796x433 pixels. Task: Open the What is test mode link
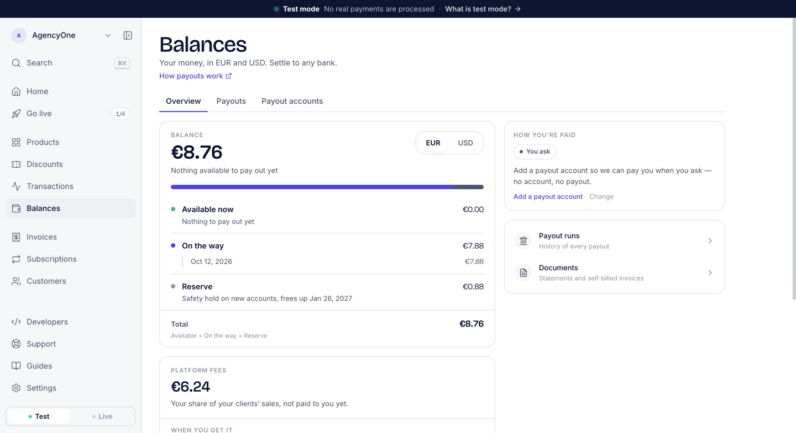[483, 9]
